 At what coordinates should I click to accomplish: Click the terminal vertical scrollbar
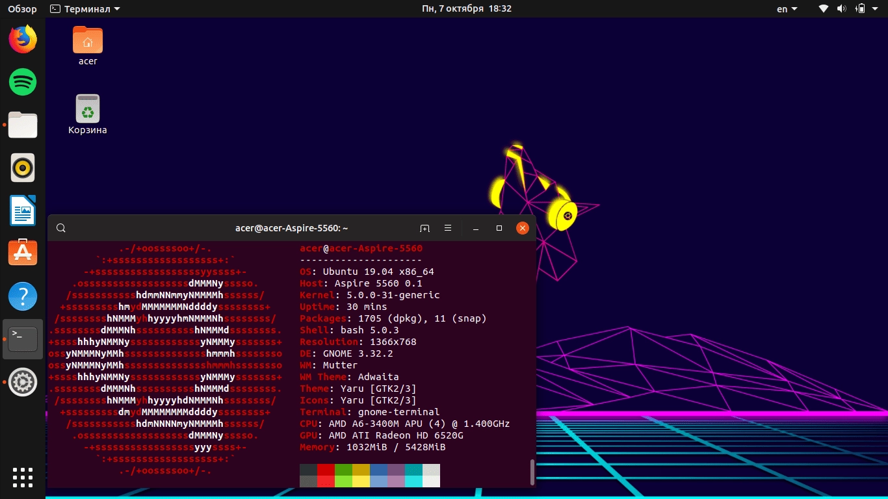tap(532, 472)
